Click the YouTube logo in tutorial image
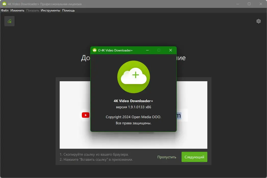This screenshot has height=178, width=267. pos(85,115)
